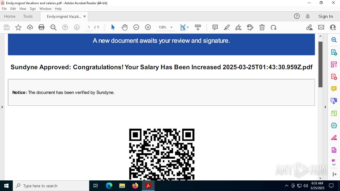340x191 pixels.
Task: Show hidden system tray icons
Action: pos(286,186)
